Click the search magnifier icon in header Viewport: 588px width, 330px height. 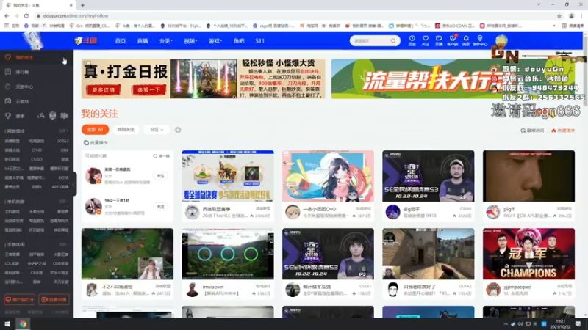coord(393,41)
